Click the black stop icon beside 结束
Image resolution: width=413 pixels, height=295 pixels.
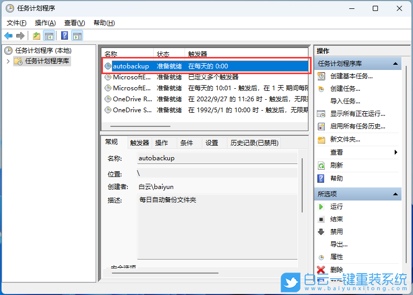tap(321, 219)
